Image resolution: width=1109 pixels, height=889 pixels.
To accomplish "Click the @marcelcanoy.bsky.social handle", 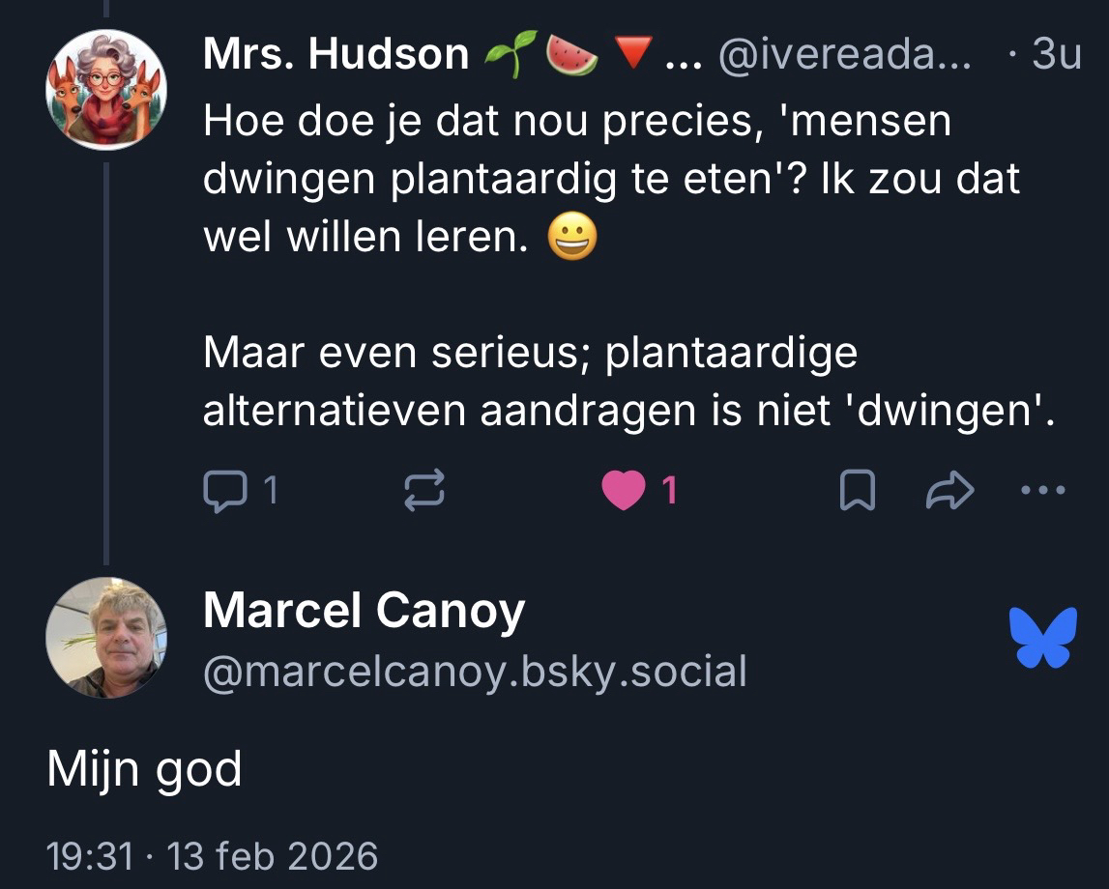I will point(475,672).
